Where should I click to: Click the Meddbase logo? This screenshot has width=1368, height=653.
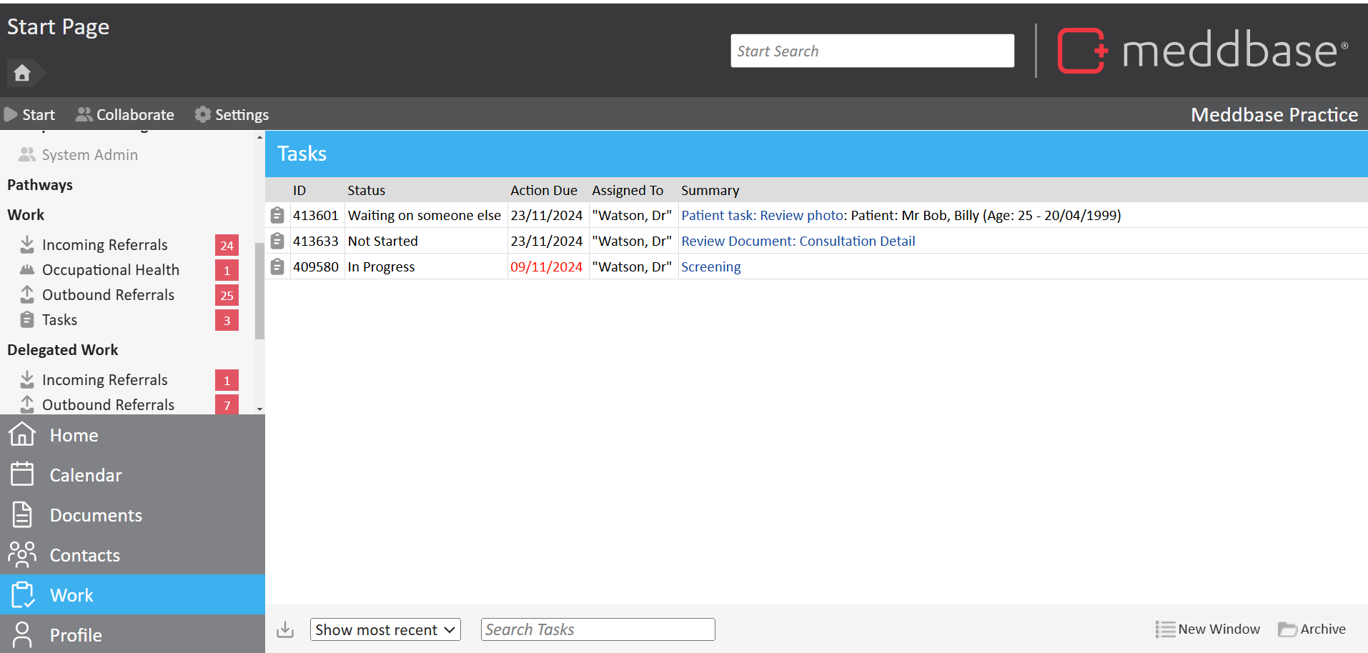(1202, 51)
